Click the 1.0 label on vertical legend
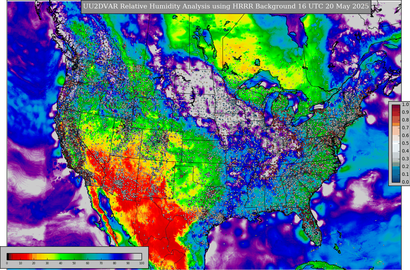This screenshot has width=410, height=270. point(406,104)
